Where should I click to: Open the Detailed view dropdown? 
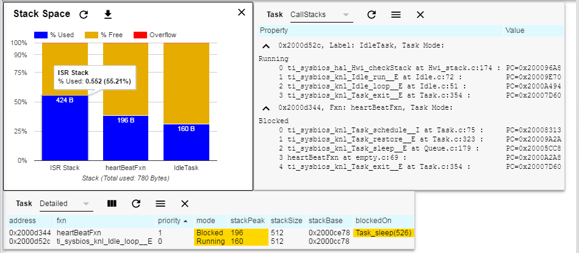65,204
